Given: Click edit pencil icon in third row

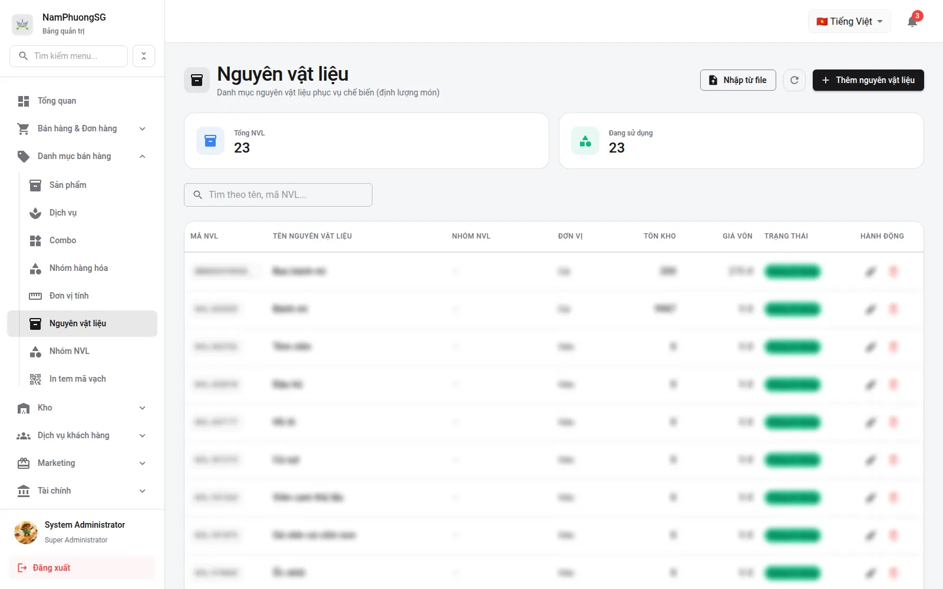Looking at the screenshot, I should tap(871, 347).
